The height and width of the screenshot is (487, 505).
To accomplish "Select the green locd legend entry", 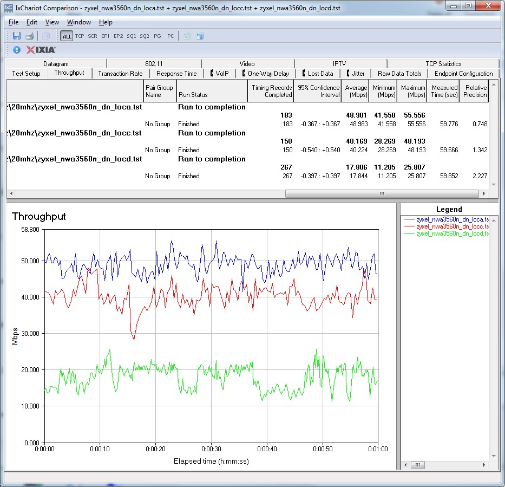I will pos(447,233).
